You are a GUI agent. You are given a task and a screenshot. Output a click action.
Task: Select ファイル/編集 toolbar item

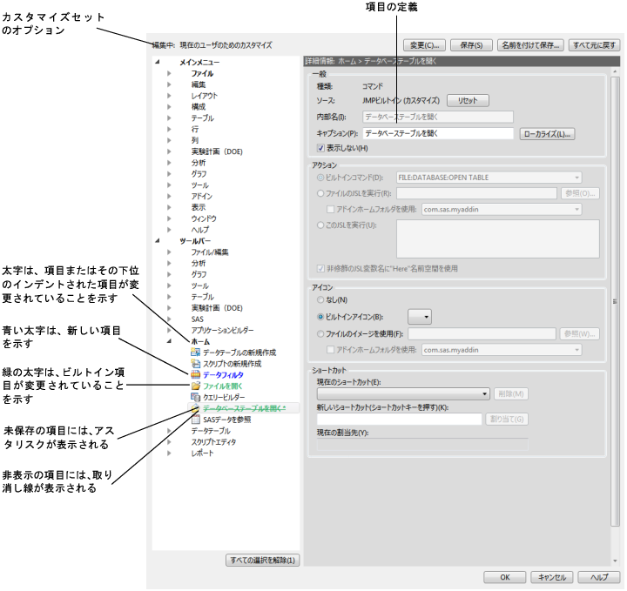tap(210, 252)
